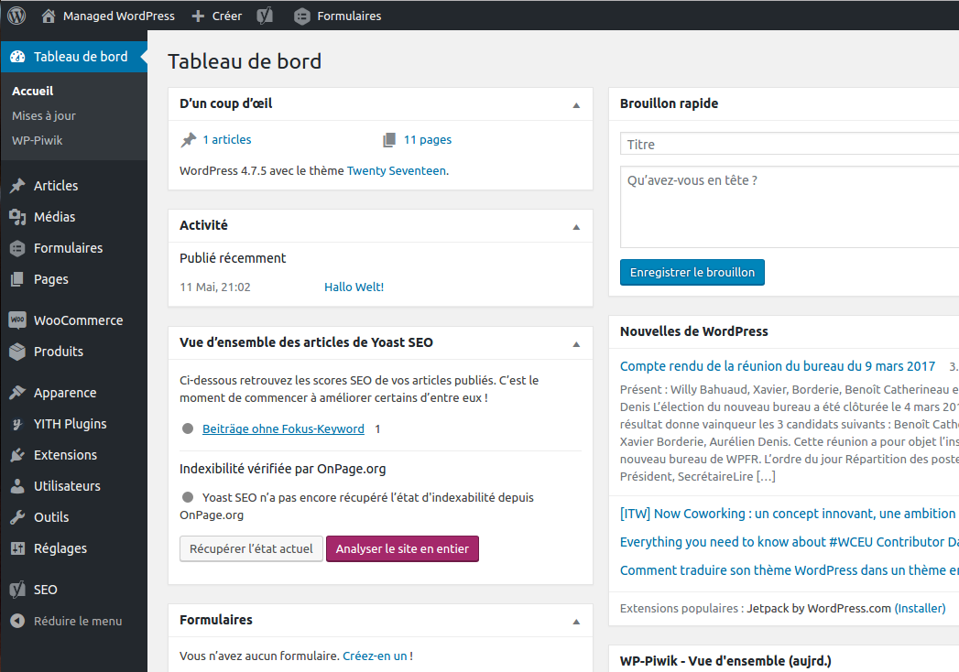Open the Créer menu in admin bar
Image resolution: width=959 pixels, height=672 pixels.
[x=227, y=16]
